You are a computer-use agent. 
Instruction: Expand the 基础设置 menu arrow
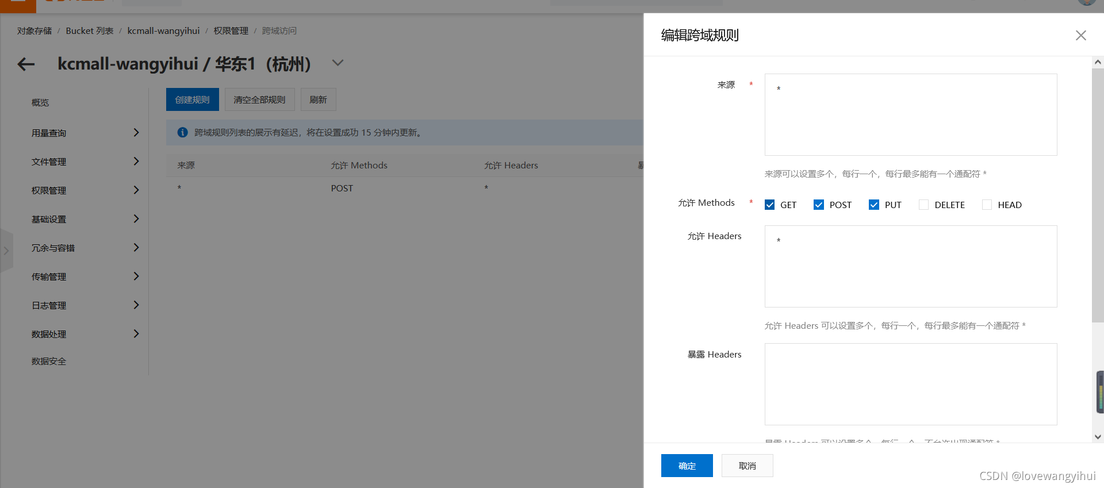point(136,218)
